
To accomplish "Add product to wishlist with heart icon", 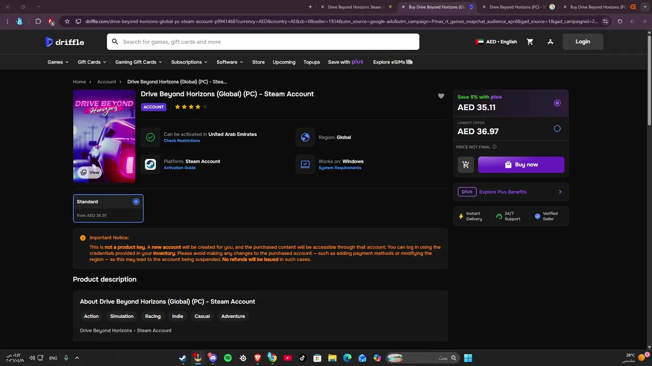I will 441,96.
